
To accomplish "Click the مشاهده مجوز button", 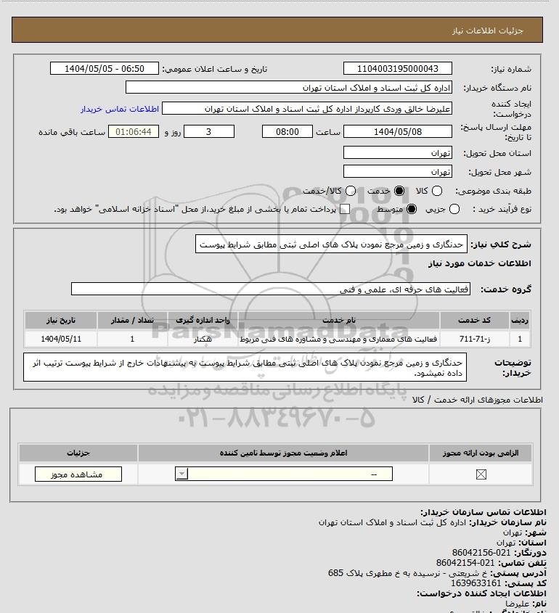I will coord(78,474).
